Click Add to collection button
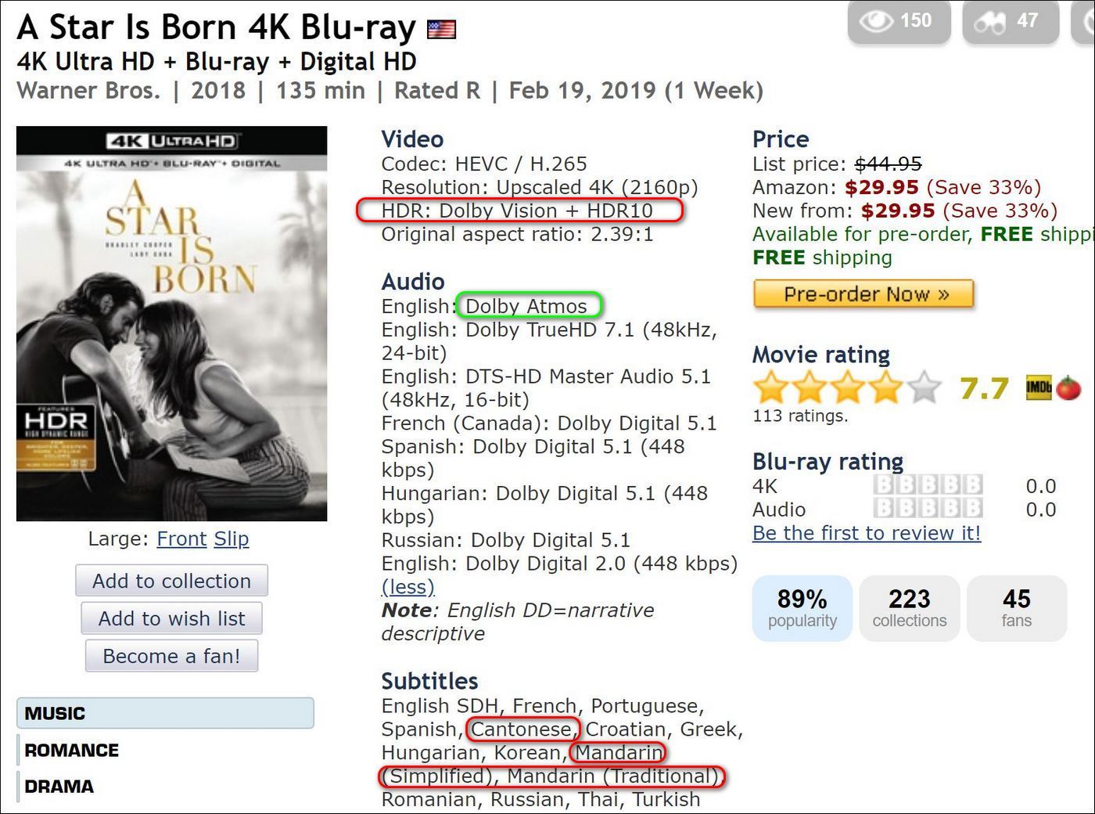1095x814 pixels. [171, 581]
